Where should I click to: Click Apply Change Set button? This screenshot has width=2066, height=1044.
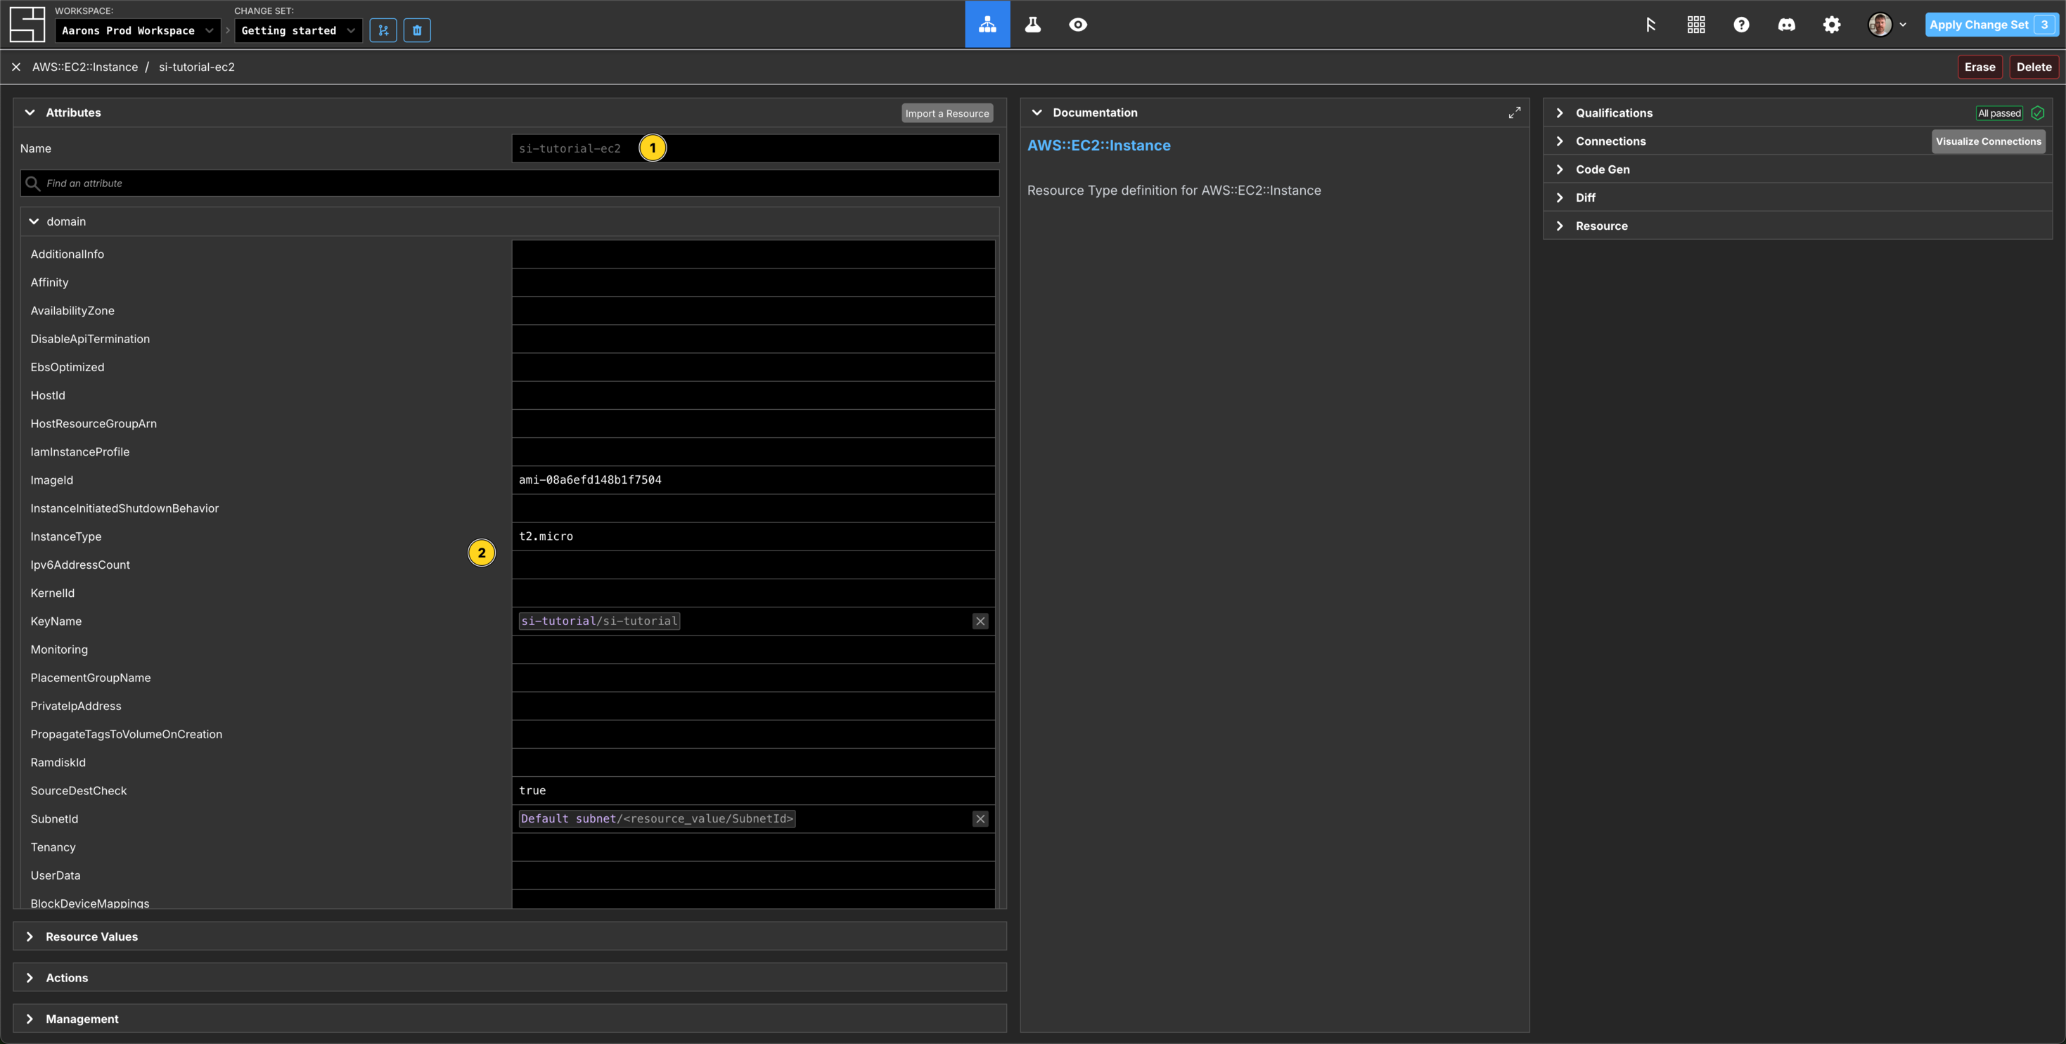pos(1992,25)
